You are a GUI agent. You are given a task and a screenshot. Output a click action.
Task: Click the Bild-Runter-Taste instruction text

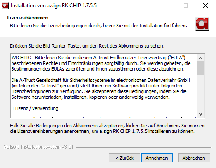(x=87, y=46)
